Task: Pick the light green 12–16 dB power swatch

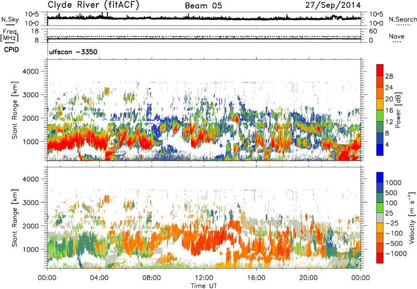Action: 380,116
